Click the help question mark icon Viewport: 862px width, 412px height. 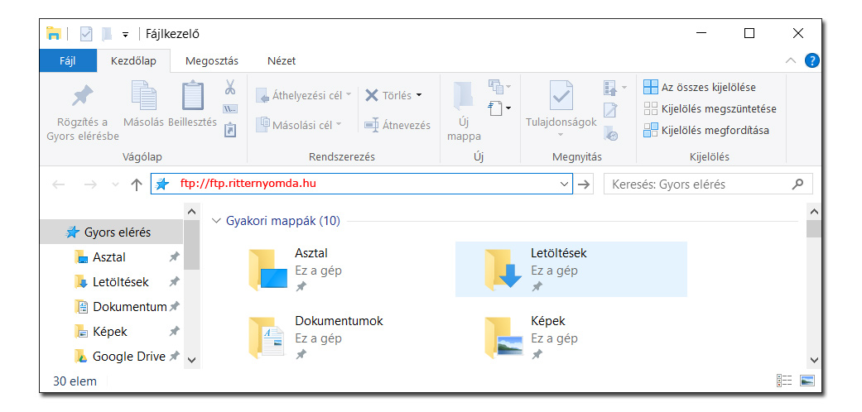pyautogui.click(x=811, y=61)
